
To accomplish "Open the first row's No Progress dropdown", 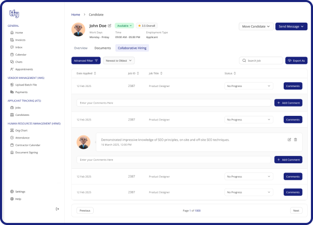I will (249, 86).
